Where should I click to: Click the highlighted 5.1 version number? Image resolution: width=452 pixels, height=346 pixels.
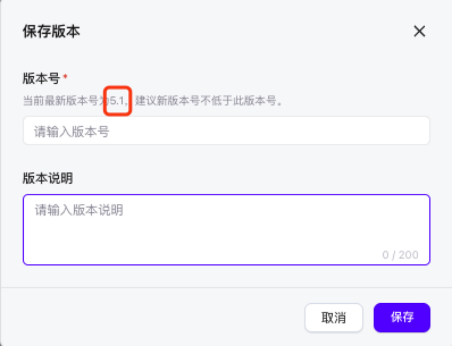click(x=117, y=101)
